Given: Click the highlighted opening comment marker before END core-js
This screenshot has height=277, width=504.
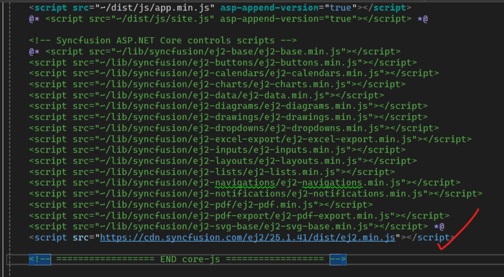Looking at the screenshot, I should pyautogui.click(x=40, y=259).
